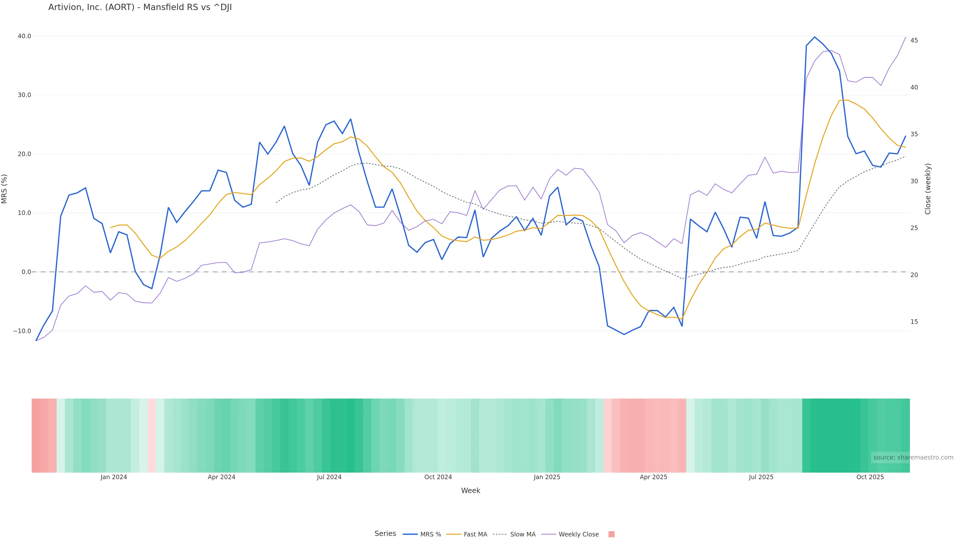This screenshot has width=966, height=543.
Task: Click the Apr 2025 x-axis label
Action: [x=653, y=477]
